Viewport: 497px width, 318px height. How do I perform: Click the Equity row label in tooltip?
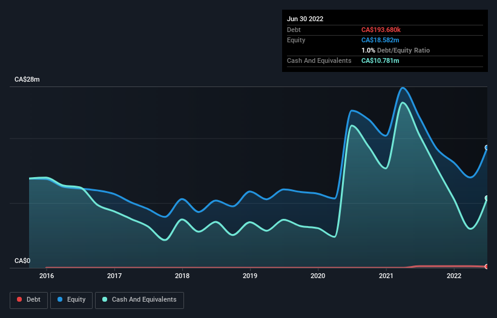pos(296,40)
